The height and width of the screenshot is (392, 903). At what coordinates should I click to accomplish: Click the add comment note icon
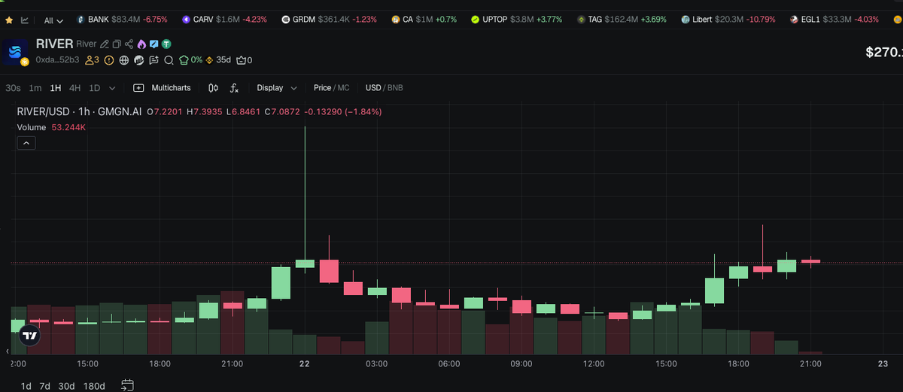[x=154, y=60]
